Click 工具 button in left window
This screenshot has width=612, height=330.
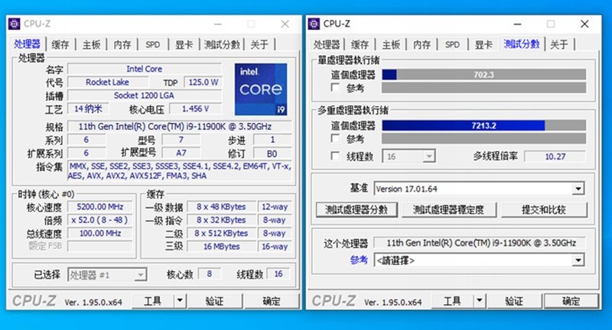(152, 301)
